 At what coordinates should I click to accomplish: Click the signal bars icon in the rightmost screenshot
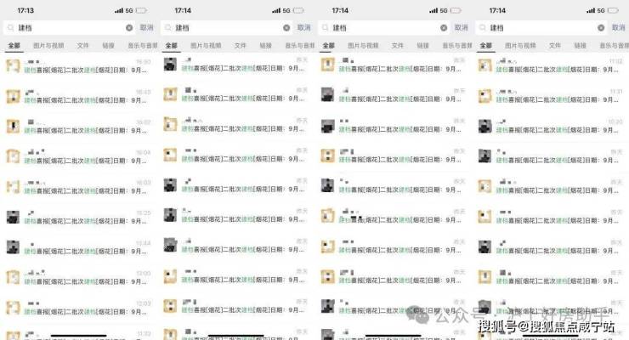pyautogui.click(x=591, y=10)
